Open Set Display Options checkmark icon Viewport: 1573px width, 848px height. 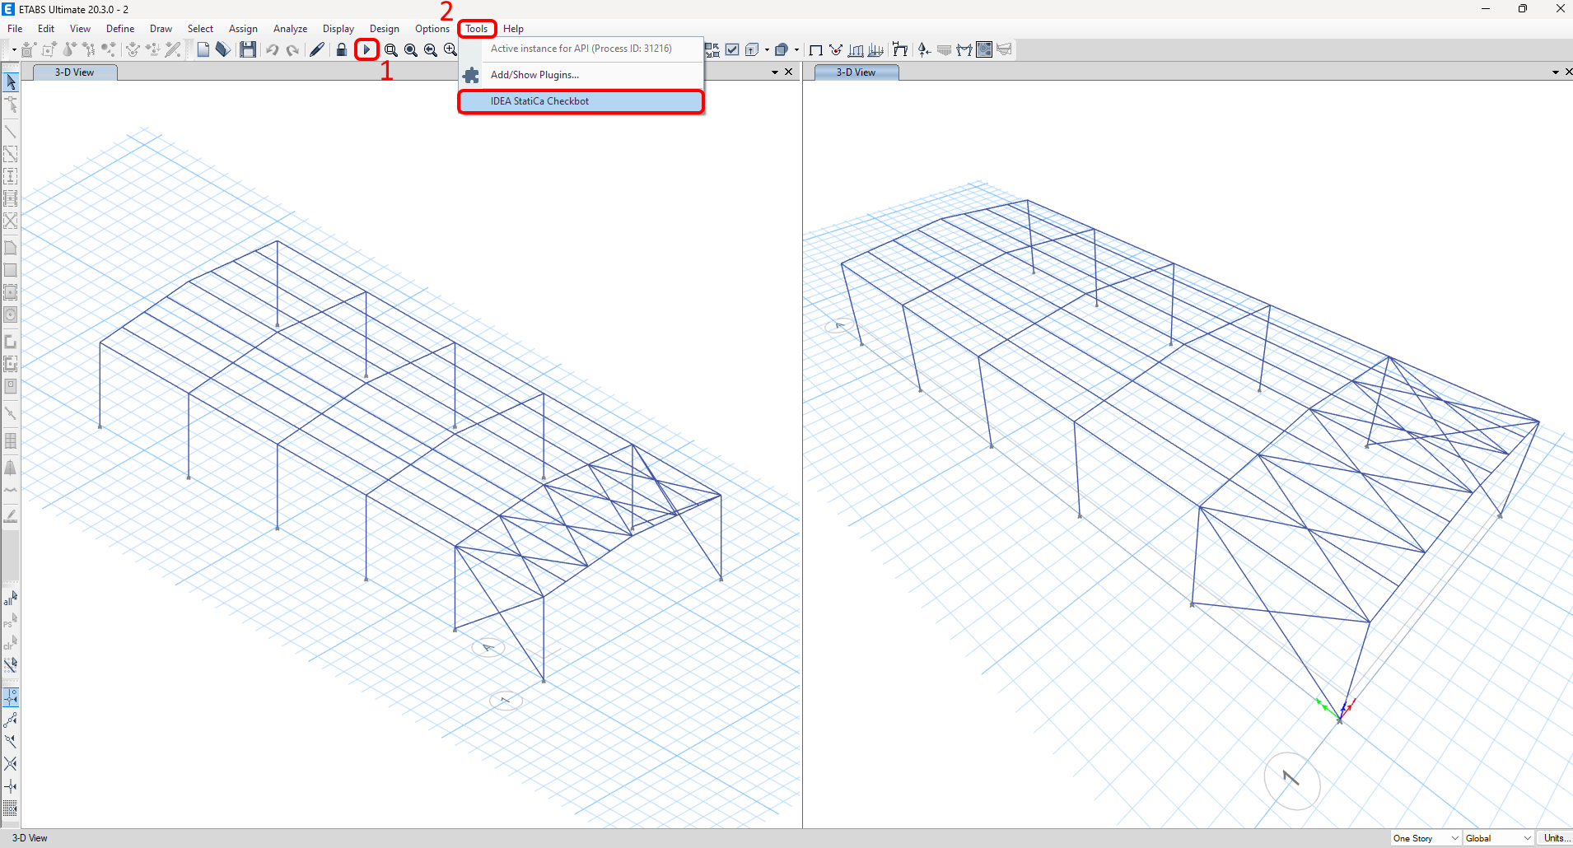[732, 49]
